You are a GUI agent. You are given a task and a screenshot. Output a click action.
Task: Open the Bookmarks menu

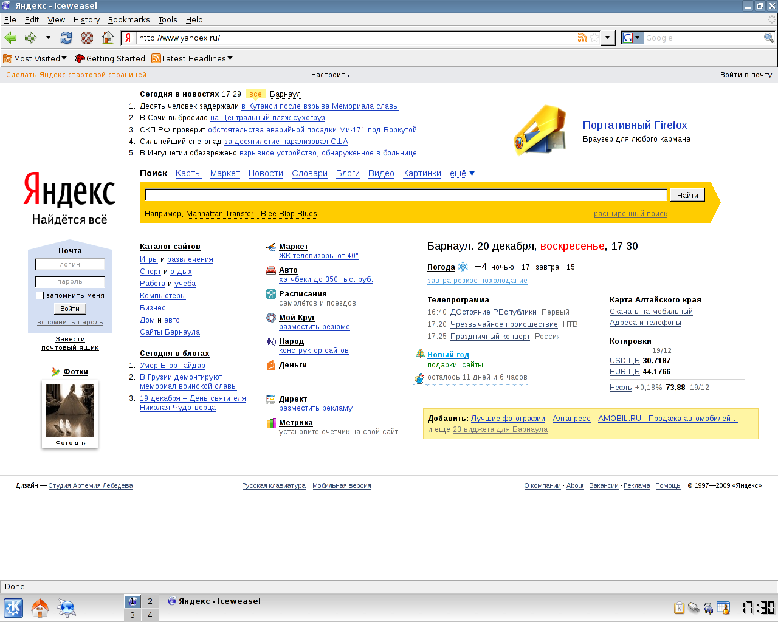click(x=129, y=19)
